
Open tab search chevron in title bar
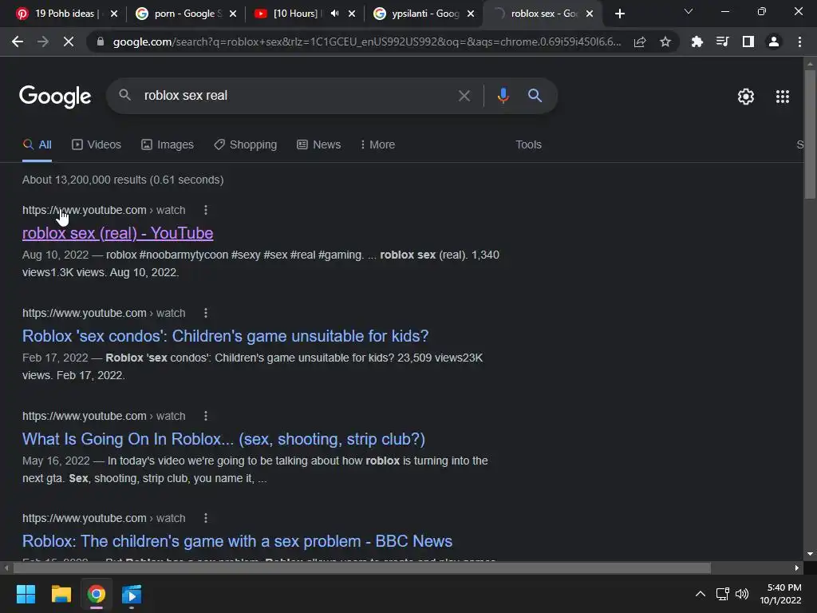tap(689, 11)
